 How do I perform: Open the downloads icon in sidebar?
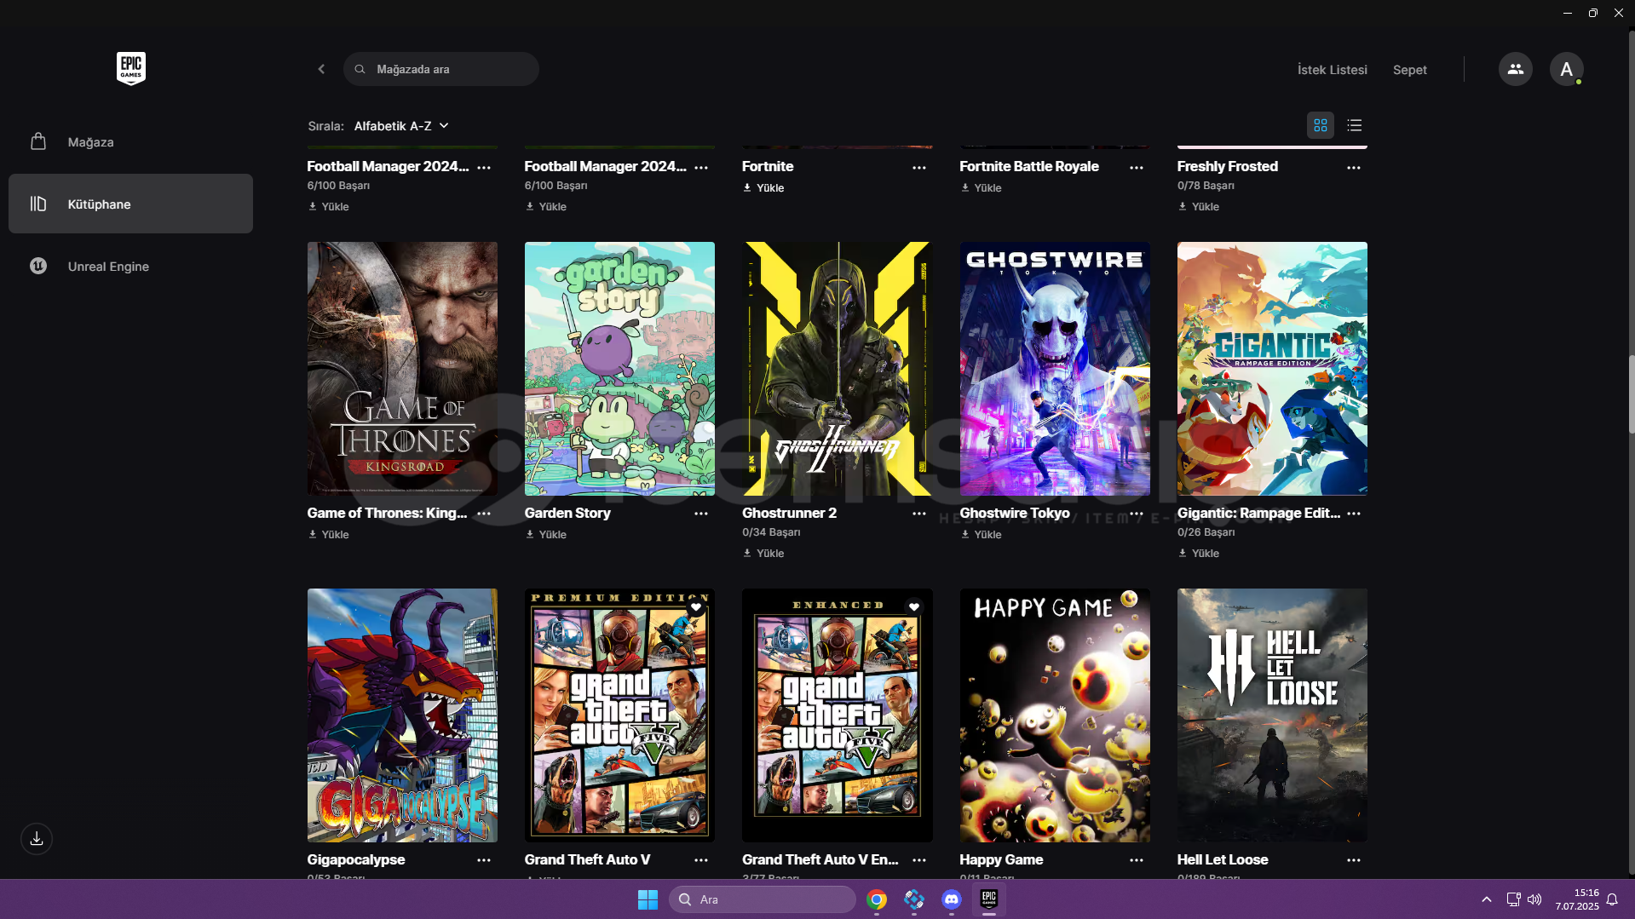37,839
